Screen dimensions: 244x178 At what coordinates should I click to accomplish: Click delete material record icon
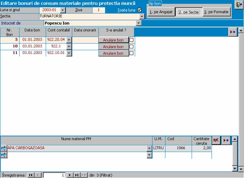216,140
